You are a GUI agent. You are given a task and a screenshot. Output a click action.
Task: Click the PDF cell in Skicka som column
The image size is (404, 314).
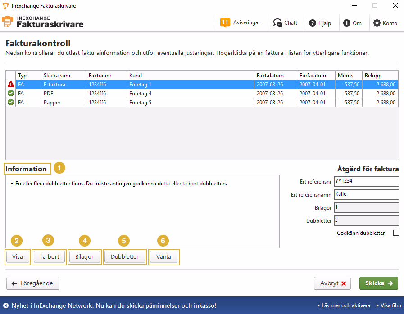pos(64,93)
